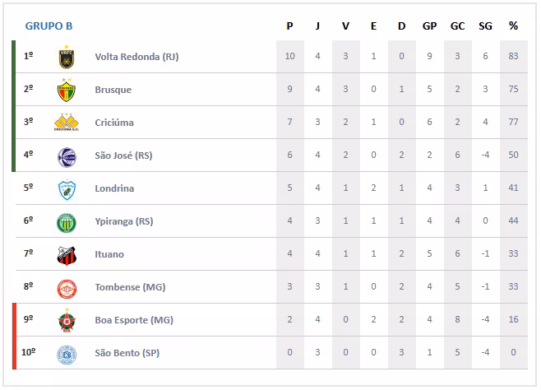Image resolution: width=541 pixels, height=390 pixels.
Task: Click the 10º position cell
Action: (x=28, y=353)
